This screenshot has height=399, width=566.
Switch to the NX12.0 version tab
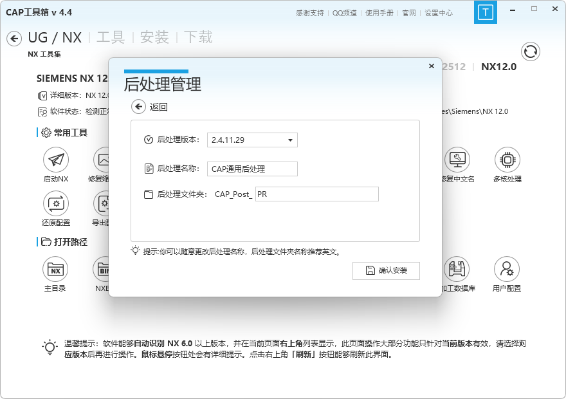498,66
